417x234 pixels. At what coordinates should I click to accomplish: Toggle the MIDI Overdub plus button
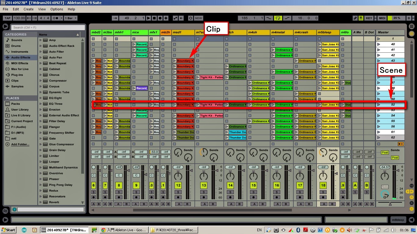[166, 18]
